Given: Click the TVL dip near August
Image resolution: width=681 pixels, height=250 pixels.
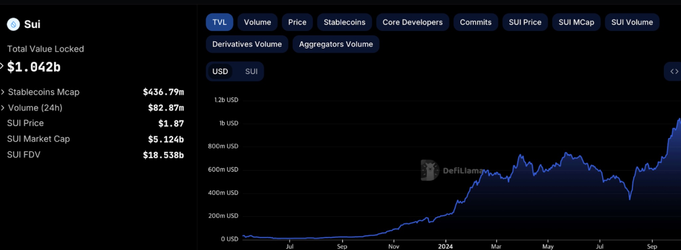Looking at the screenshot, I should click(630, 199).
